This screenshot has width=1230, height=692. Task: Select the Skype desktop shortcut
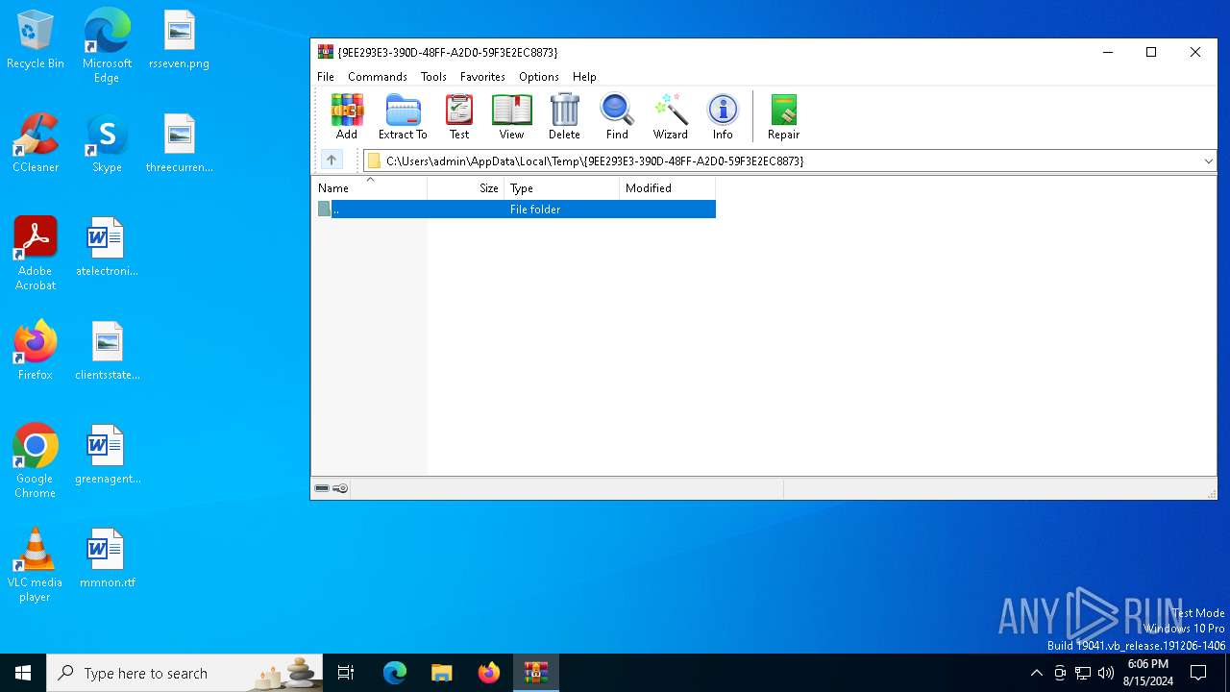(107, 143)
